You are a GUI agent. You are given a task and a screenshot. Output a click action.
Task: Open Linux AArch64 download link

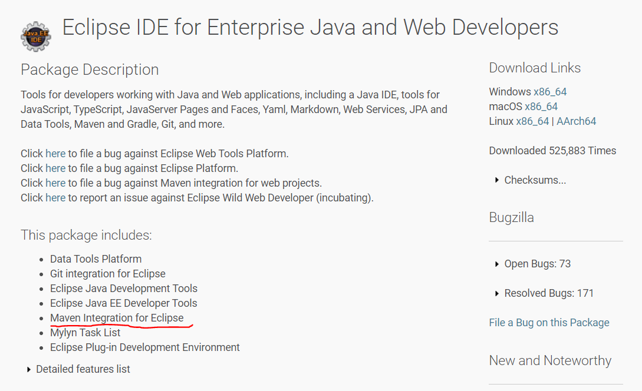tap(576, 121)
